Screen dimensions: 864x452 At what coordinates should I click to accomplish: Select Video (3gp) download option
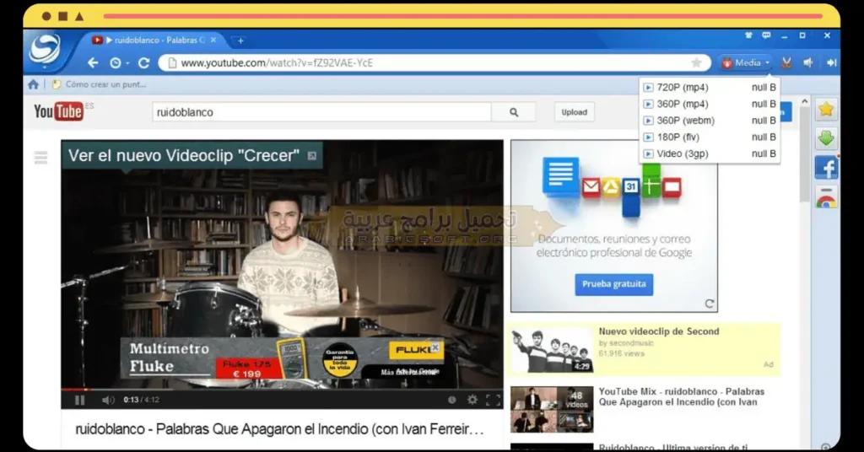point(710,153)
